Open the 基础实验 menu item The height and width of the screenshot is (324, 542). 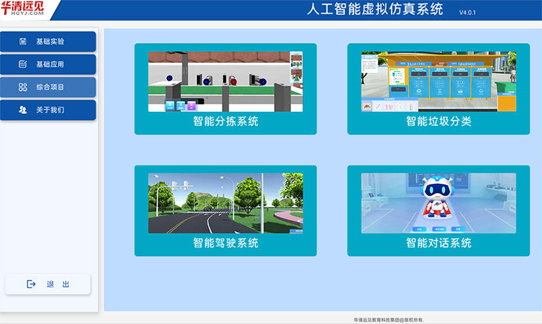[50, 41]
